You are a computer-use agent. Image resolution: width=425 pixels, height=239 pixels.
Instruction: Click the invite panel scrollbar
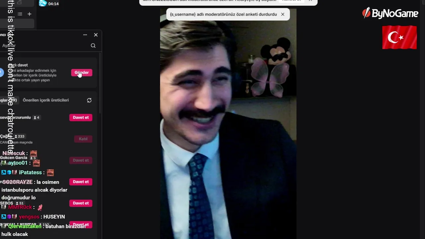100,83
